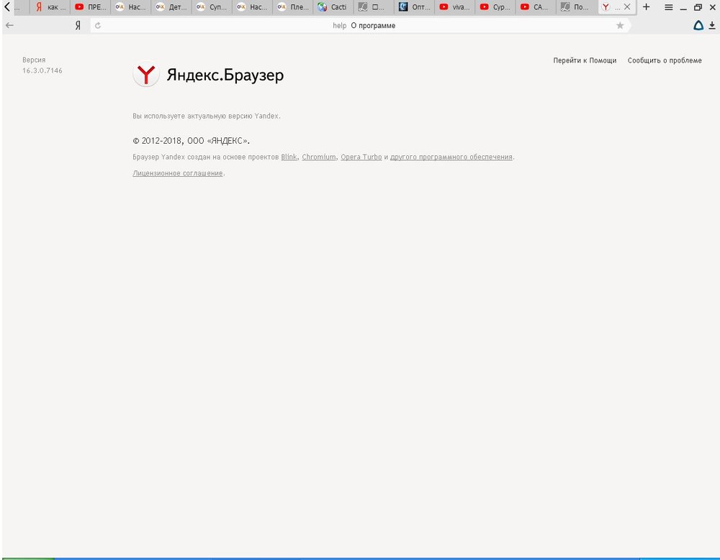Add a new tab with plus button
The width and height of the screenshot is (720, 560).
[x=646, y=7]
